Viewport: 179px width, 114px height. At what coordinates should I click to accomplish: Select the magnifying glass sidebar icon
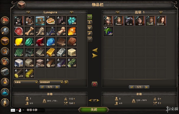click(x=5, y=31)
